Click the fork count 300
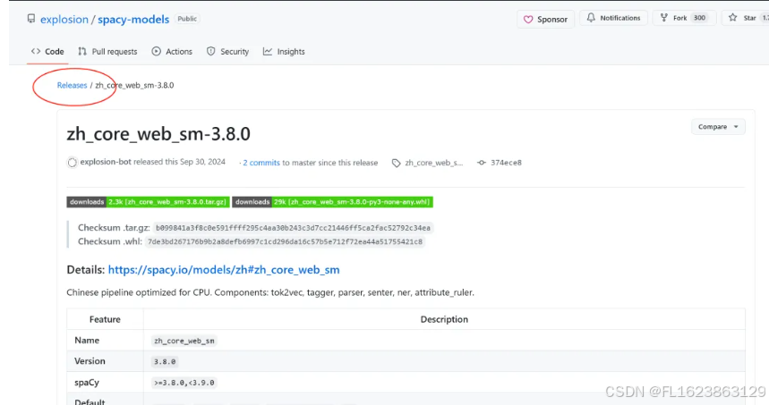The image size is (769, 405). click(x=699, y=18)
